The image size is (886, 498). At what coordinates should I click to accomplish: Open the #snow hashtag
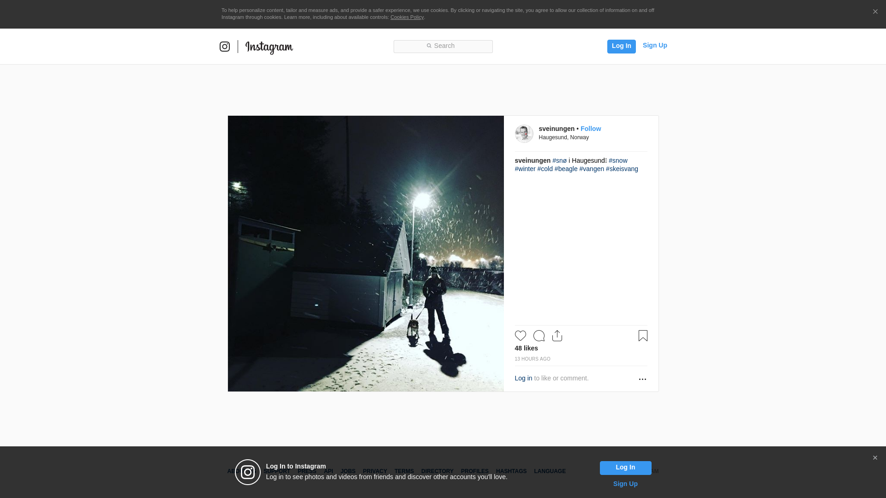pyautogui.click(x=617, y=160)
